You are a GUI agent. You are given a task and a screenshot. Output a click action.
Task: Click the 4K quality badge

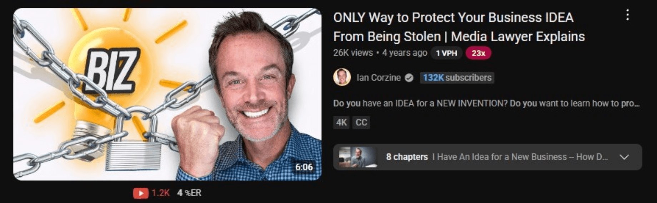[341, 123]
